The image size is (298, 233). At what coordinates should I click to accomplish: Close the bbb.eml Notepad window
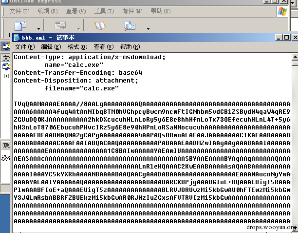(x=295, y=38)
